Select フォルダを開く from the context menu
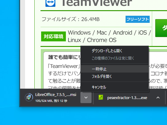 pos(115,77)
